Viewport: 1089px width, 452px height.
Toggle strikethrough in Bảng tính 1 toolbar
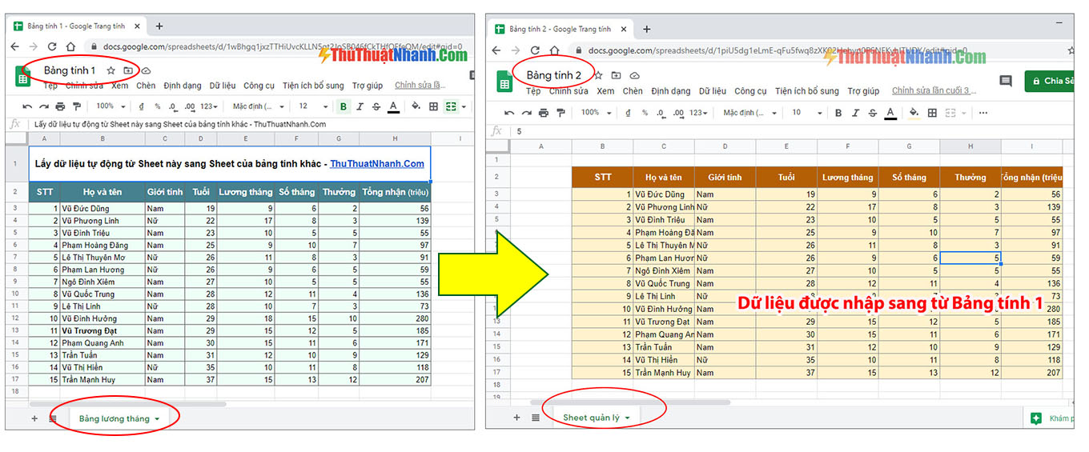pyautogui.click(x=376, y=106)
